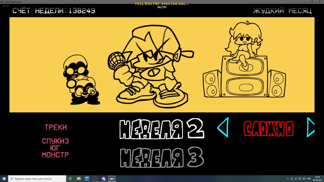Screen dimensions: 324x182
Task: Open the Opera browser taskbar icon
Action: (96, 179)
